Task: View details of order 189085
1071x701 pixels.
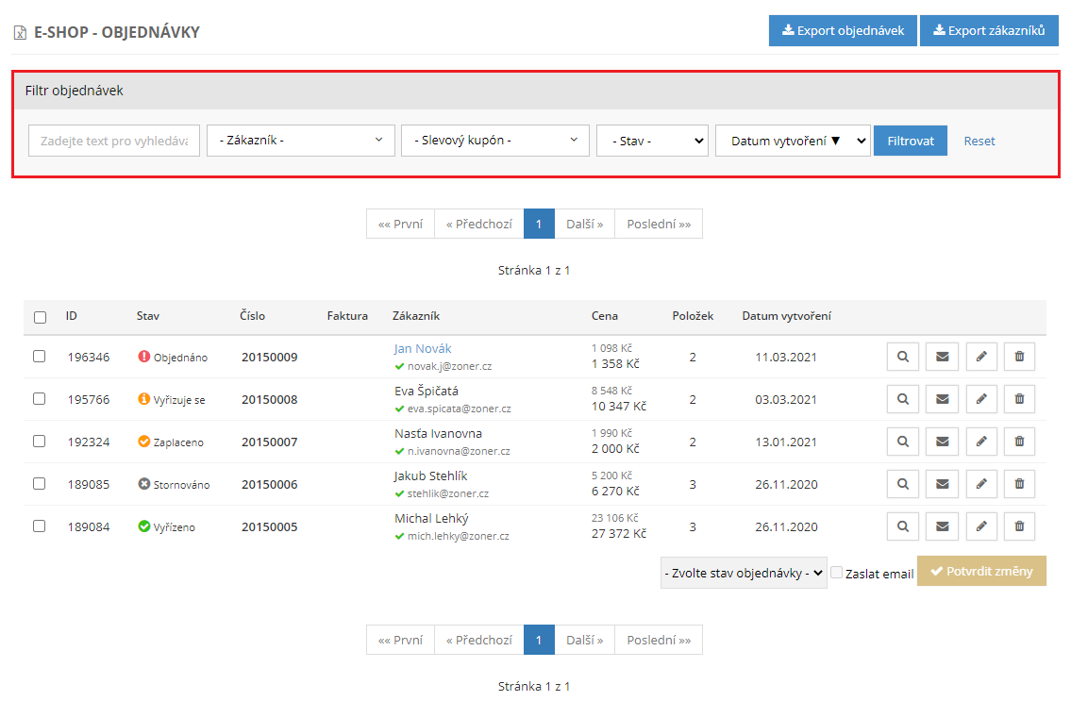Action: [x=903, y=484]
